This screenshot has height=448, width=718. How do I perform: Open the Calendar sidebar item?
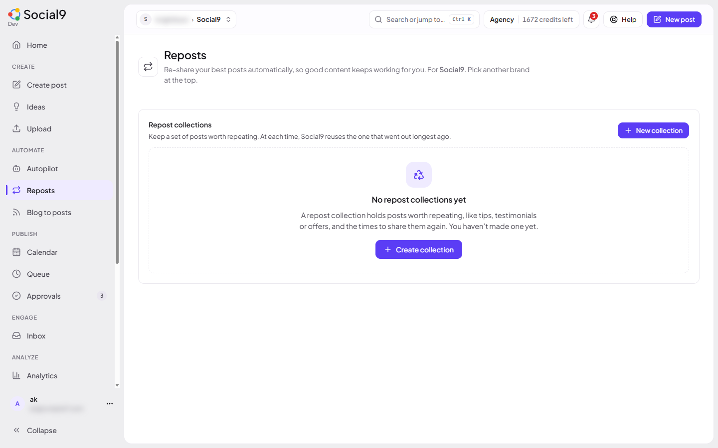click(60, 252)
